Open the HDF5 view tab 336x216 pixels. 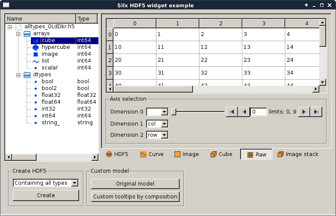(117, 154)
